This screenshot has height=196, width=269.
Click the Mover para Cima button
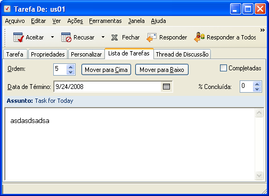point(106,70)
